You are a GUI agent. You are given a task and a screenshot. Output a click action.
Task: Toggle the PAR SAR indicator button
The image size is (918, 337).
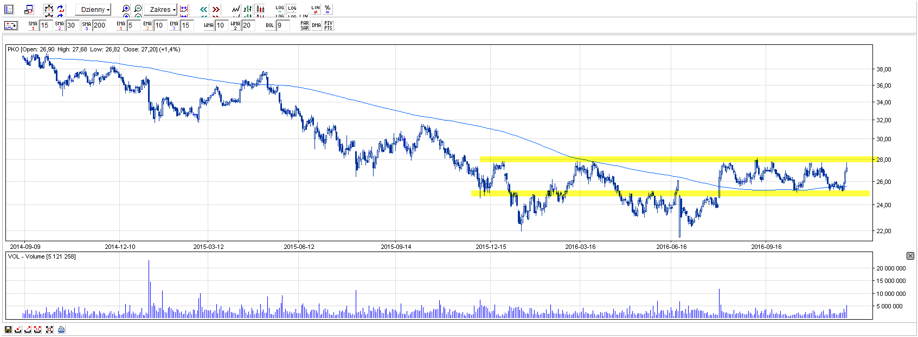(x=305, y=25)
